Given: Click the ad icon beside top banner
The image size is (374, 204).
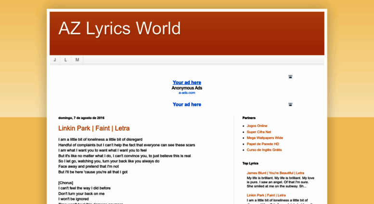Looking at the screenshot, I should 290,77.
